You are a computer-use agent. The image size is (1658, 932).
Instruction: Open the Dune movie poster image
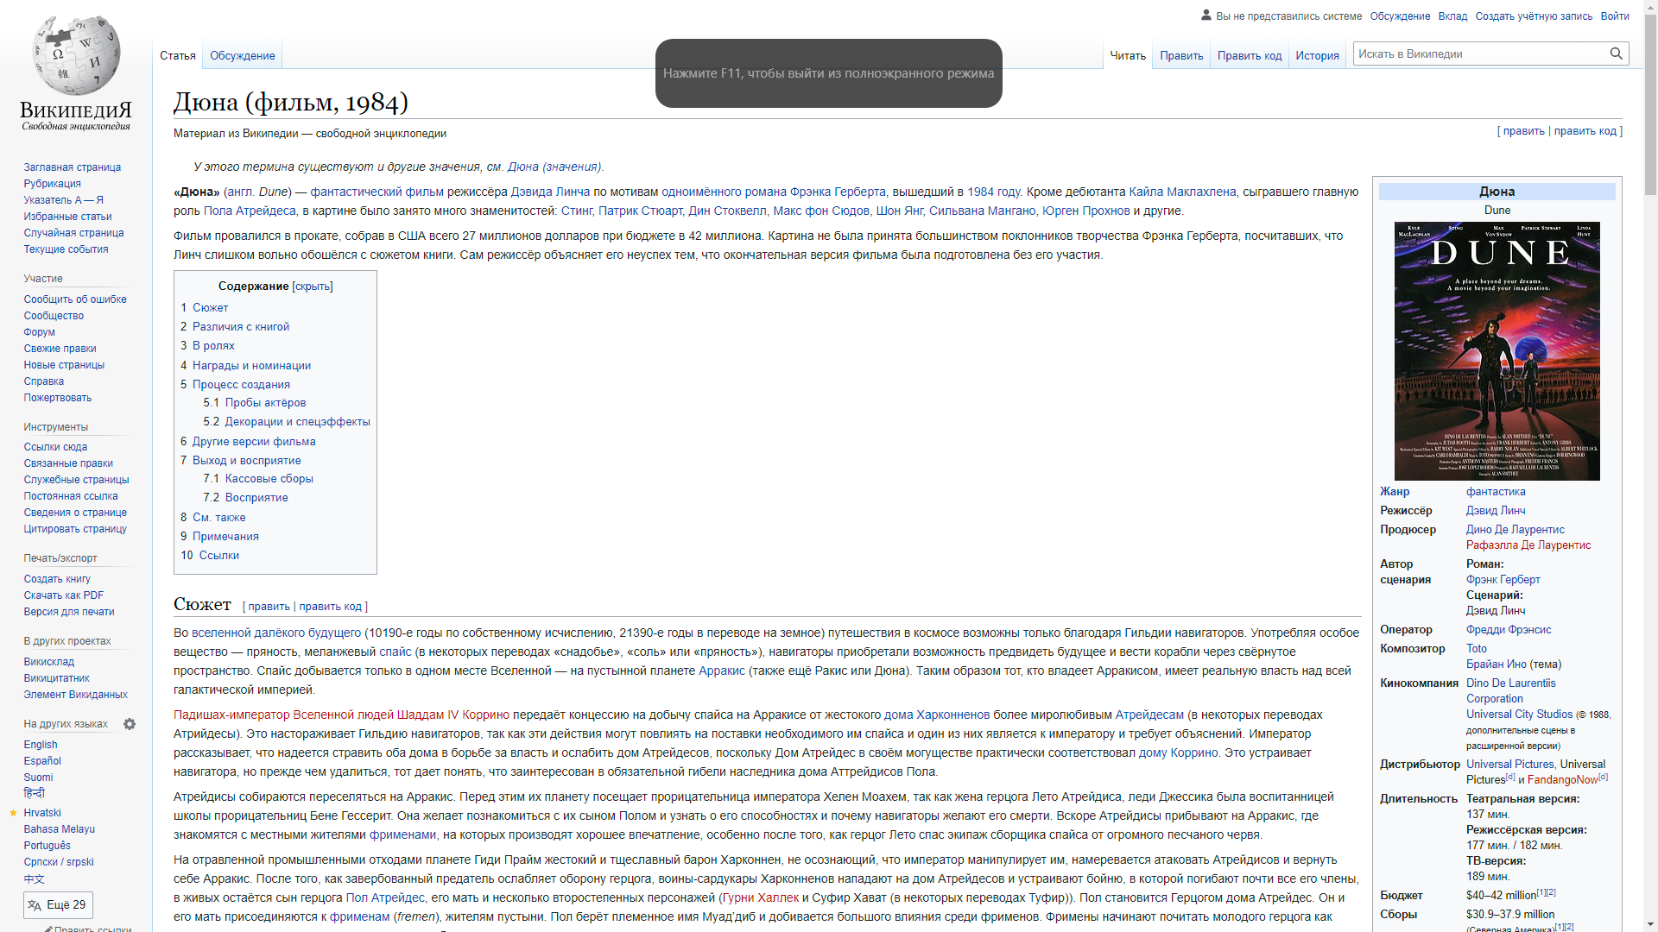pos(1497,350)
